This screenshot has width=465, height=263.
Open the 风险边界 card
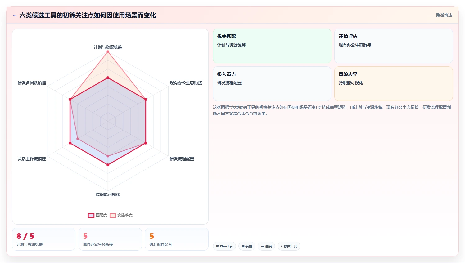pyautogui.click(x=393, y=84)
